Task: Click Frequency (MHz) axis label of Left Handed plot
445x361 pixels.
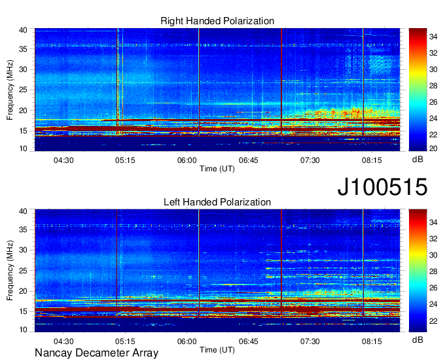Action: [10, 271]
